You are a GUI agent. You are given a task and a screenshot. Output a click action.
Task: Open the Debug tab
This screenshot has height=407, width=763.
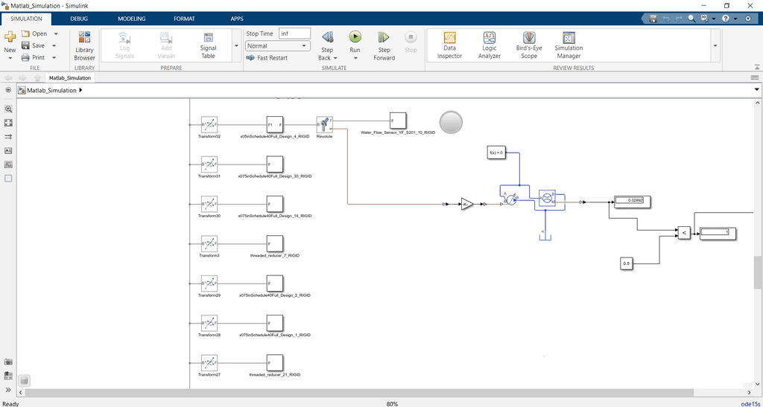point(78,18)
